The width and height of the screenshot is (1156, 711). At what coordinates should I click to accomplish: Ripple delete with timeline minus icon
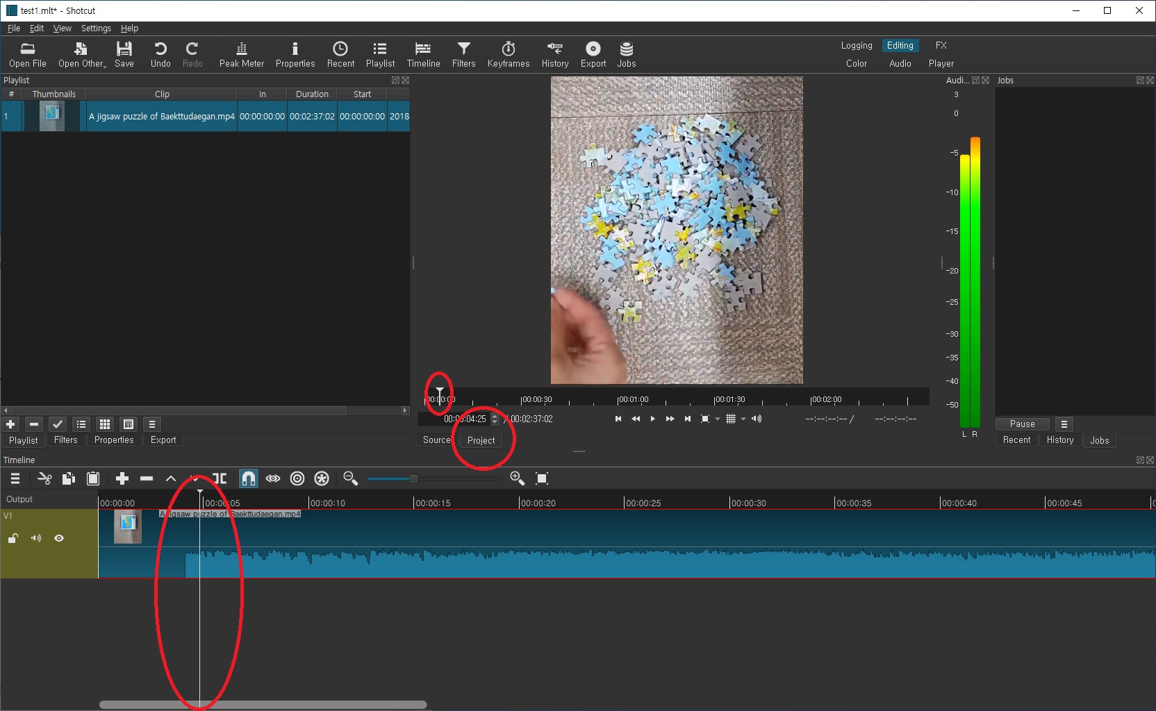[147, 478]
